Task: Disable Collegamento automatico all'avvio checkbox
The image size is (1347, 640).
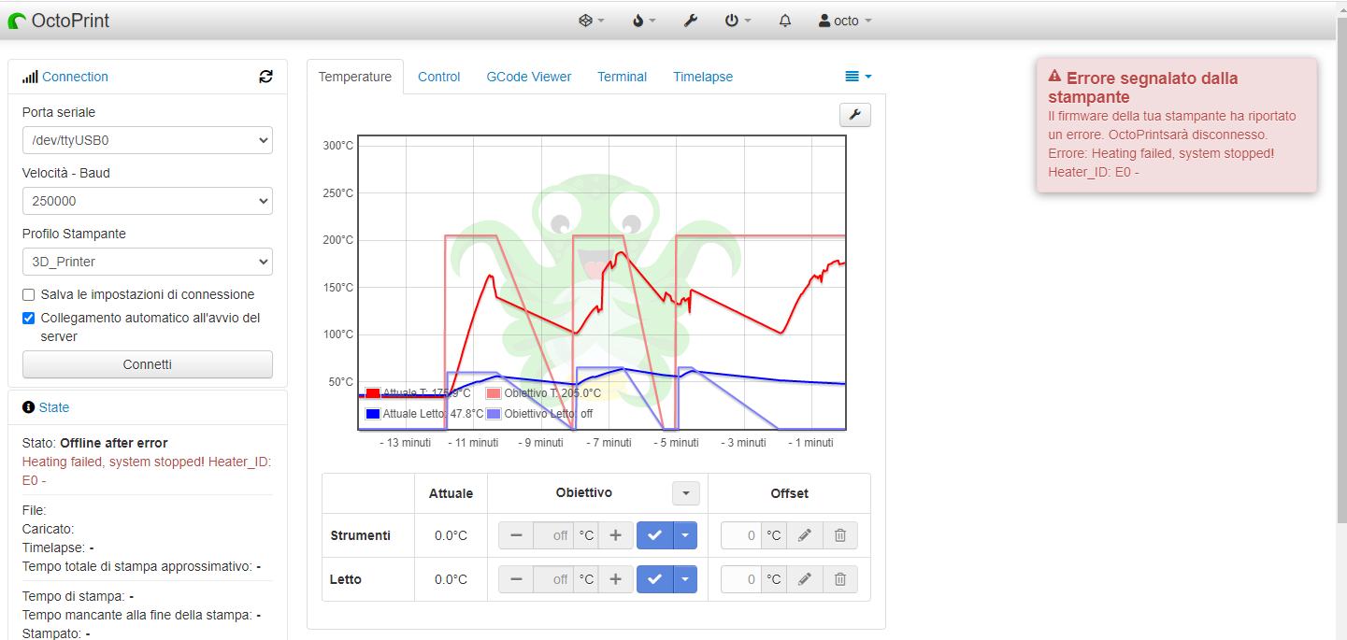Action: pos(29,319)
